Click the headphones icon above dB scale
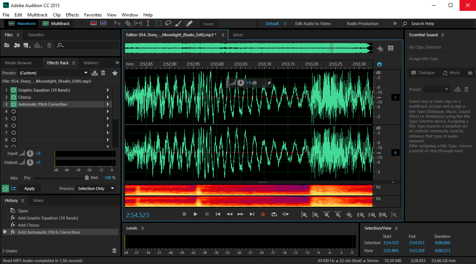The width and height of the screenshot is (476, 264). point(379,64)
